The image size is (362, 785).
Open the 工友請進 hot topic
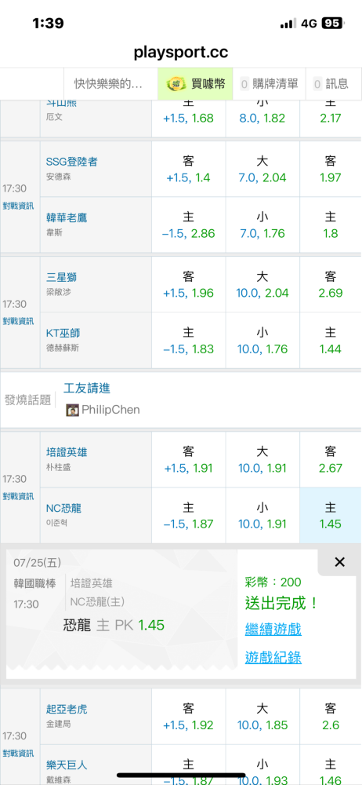pyautogui.click(x=87, y=388)
